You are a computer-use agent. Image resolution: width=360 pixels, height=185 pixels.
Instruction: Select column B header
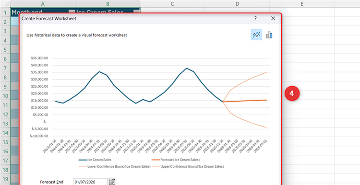[108, 3]
